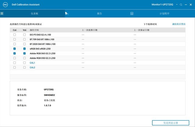Click the report tab icon

coord(67,13)
